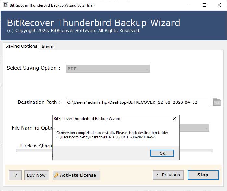This screenshot has height=191, width=227.
Task: Expand the Select Saving Option PDF dropdown
Action: point(147,69)
